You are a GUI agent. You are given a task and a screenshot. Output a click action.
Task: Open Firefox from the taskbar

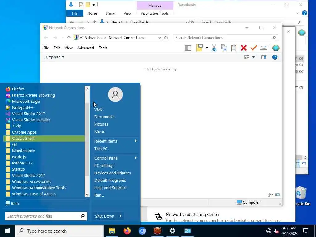(127, 231)
